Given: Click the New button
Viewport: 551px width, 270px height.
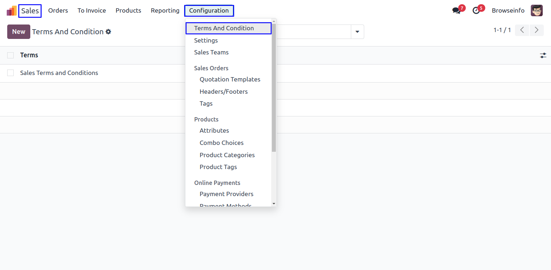Looking at the screenshot, I should tap(18, 32).
